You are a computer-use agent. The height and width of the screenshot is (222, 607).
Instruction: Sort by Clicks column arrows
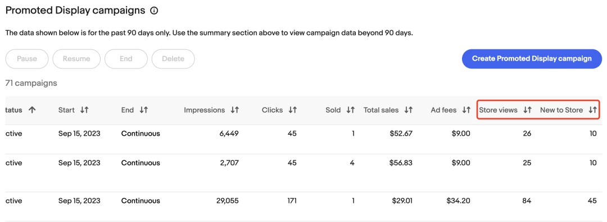293,110
